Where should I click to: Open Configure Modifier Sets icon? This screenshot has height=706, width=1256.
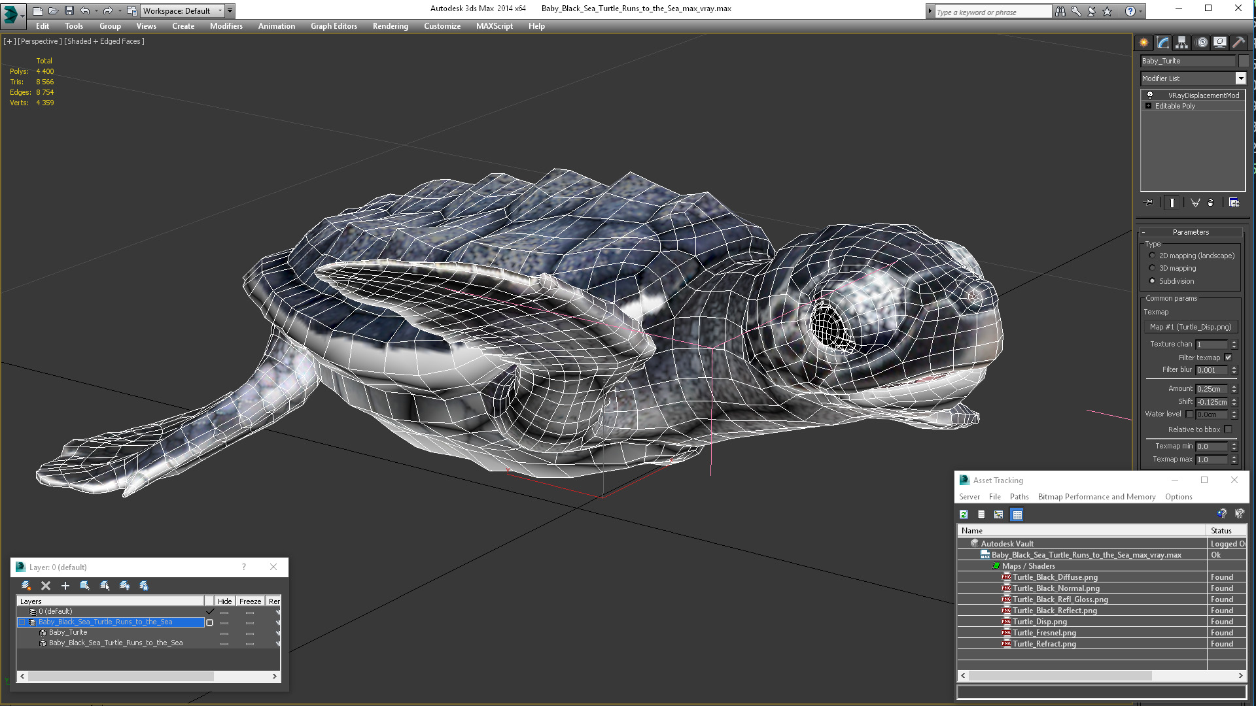click(x=1234, y=203)
